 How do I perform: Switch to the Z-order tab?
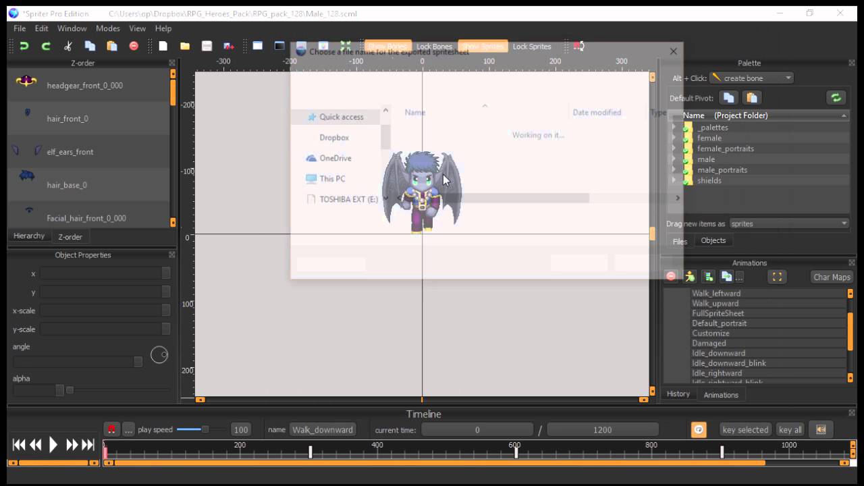(70, 237)
